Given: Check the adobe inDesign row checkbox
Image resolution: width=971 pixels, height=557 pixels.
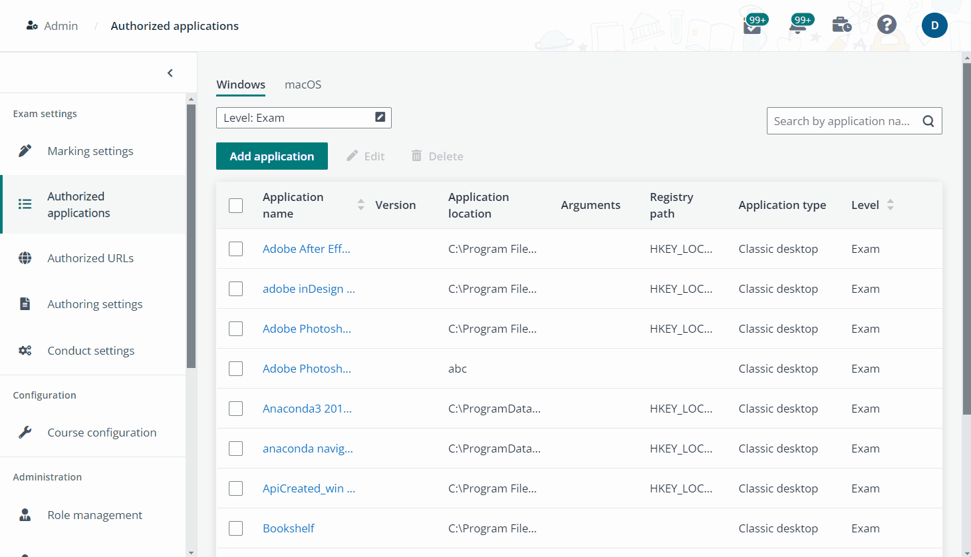Looking at the screenshot, I should tap(236, 289).
